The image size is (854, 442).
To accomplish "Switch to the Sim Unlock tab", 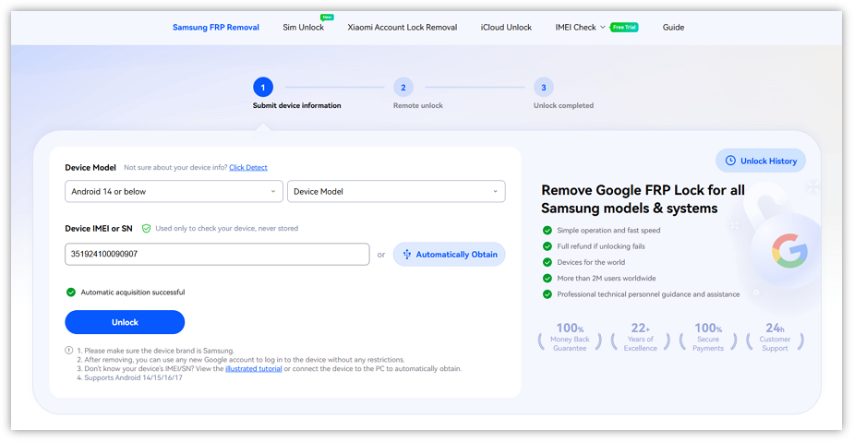I will click(x=304, y=27).
